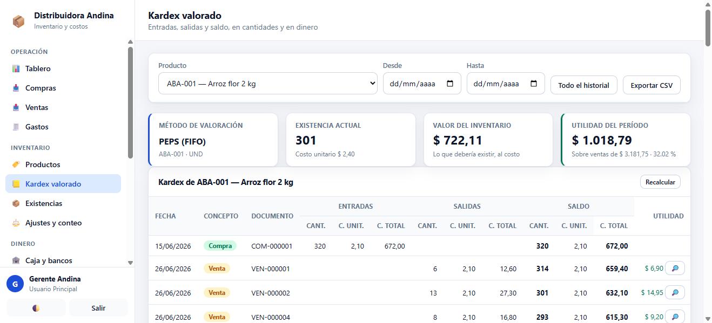Screen dimensions: 712x323
Task: Click the CONCEPTO column header
Action: (221, 216)
